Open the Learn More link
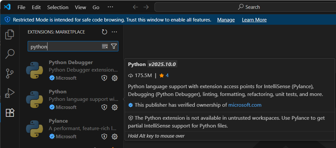The height and width of the screenshot is (148, 336). (254, 20)
